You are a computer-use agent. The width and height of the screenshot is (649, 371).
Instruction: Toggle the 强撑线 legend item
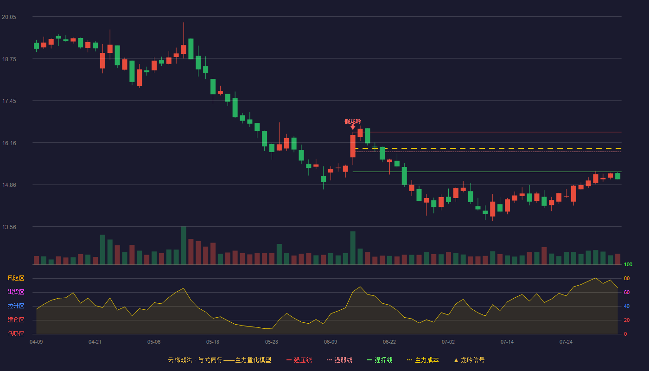point(380,360)
